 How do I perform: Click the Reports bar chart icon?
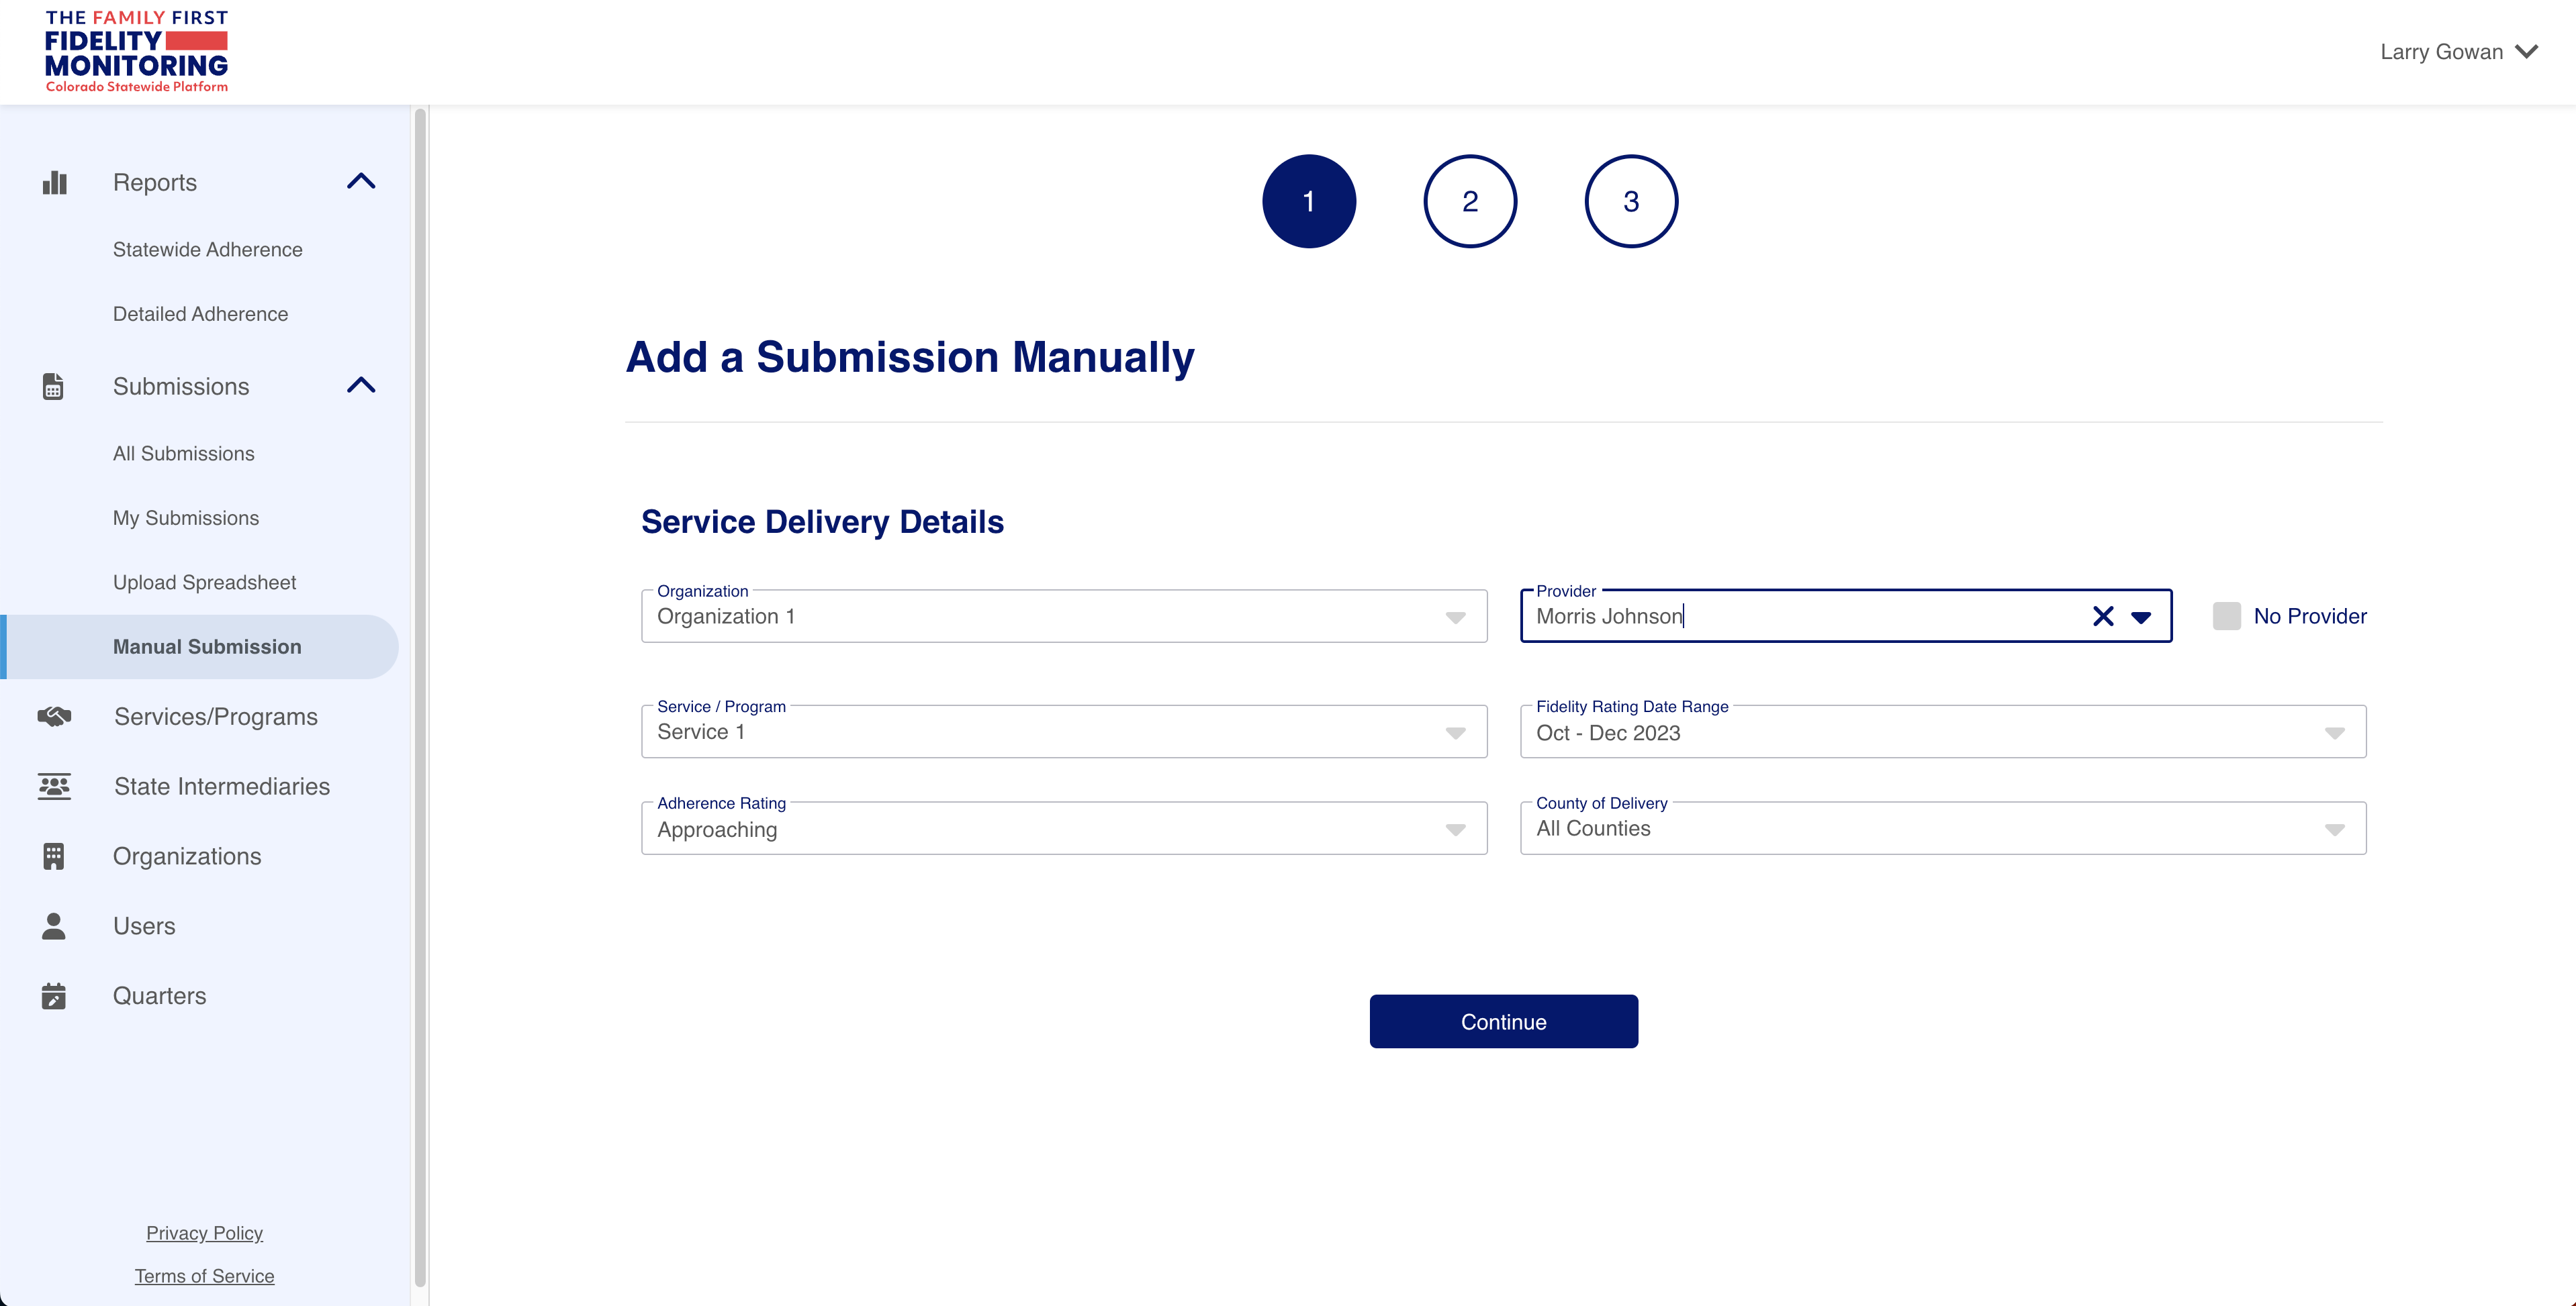coord(54,183)
